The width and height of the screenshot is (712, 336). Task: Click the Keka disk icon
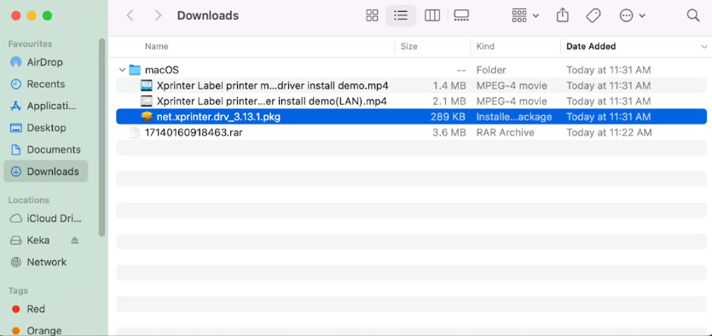pyautogui.click(x=16, y=240)
